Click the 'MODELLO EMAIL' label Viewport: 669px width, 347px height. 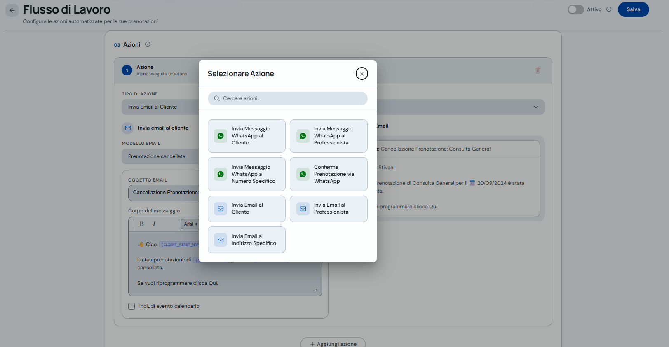pos(141,144)
